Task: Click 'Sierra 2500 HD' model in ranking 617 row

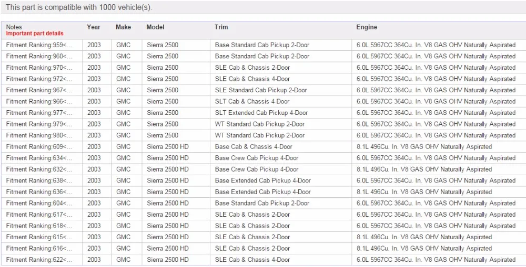Action: point(176,215)
